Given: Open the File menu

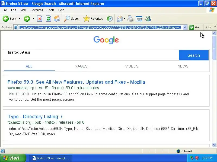Looking at the screenshot, I should coord(5,10).
